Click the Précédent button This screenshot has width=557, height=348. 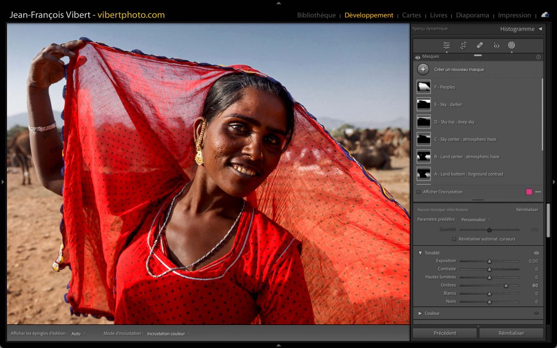[445, 333]
